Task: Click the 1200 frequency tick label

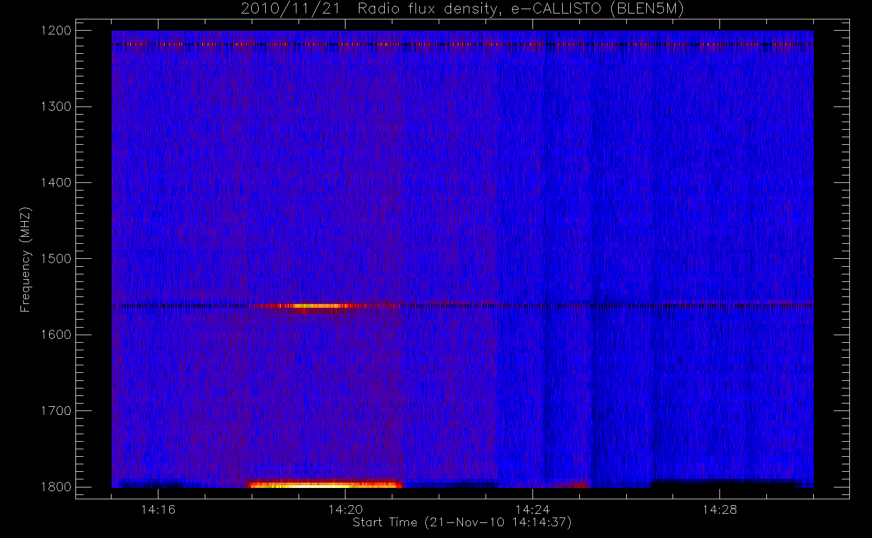Action: (56, 31)
